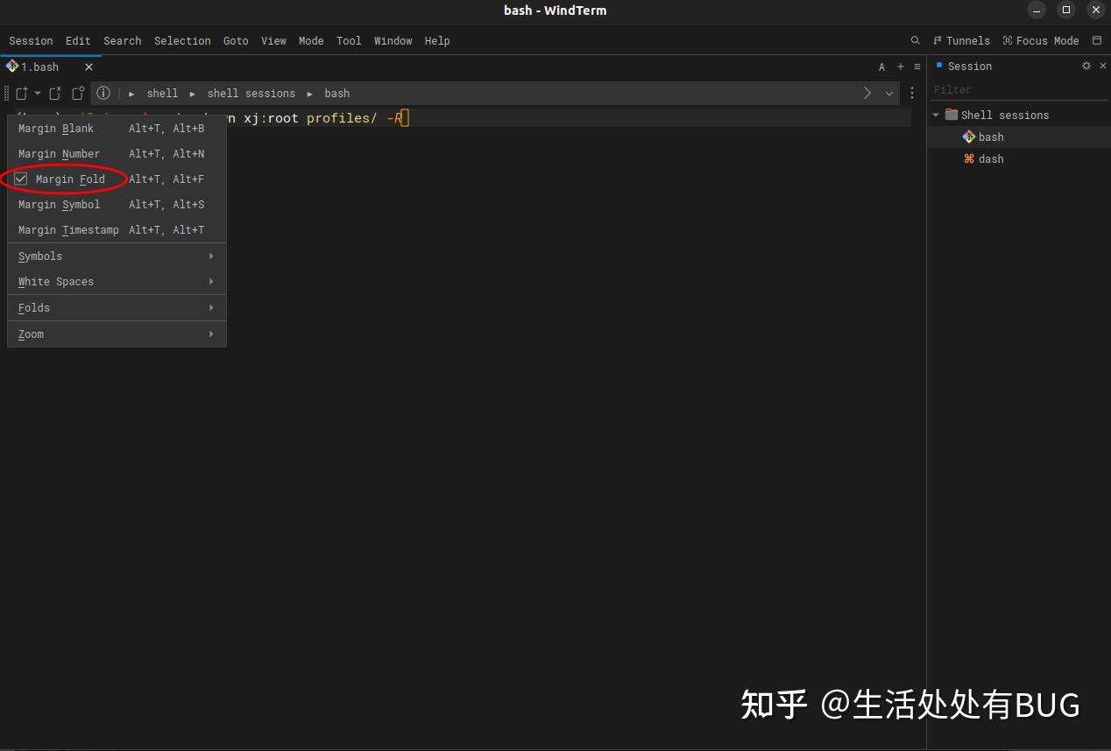Enable Margin Timestamp

click(67, 229)
